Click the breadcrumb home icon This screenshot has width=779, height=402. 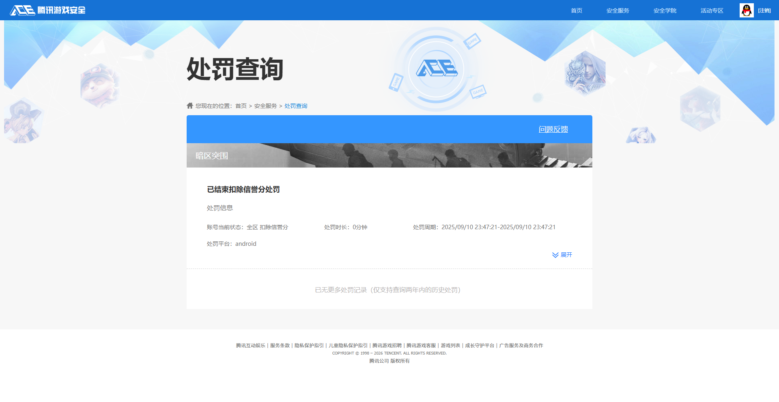[x=189, y=106]
